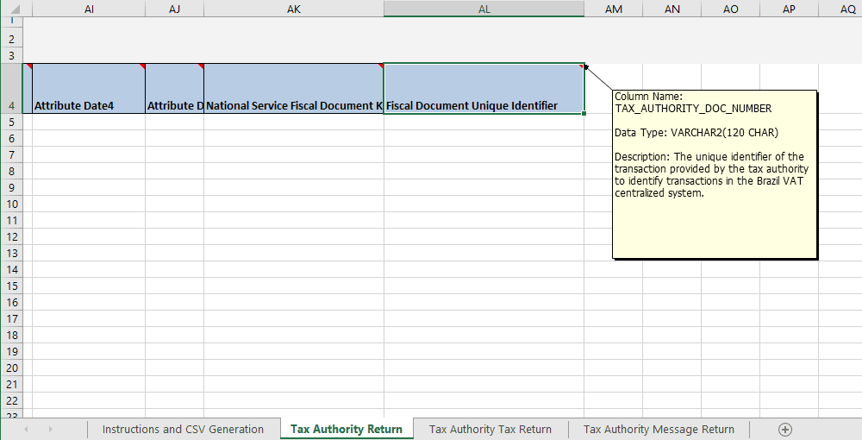
Task: Select the Tax Authority Return sheet tab
Action: pos(347,430)
